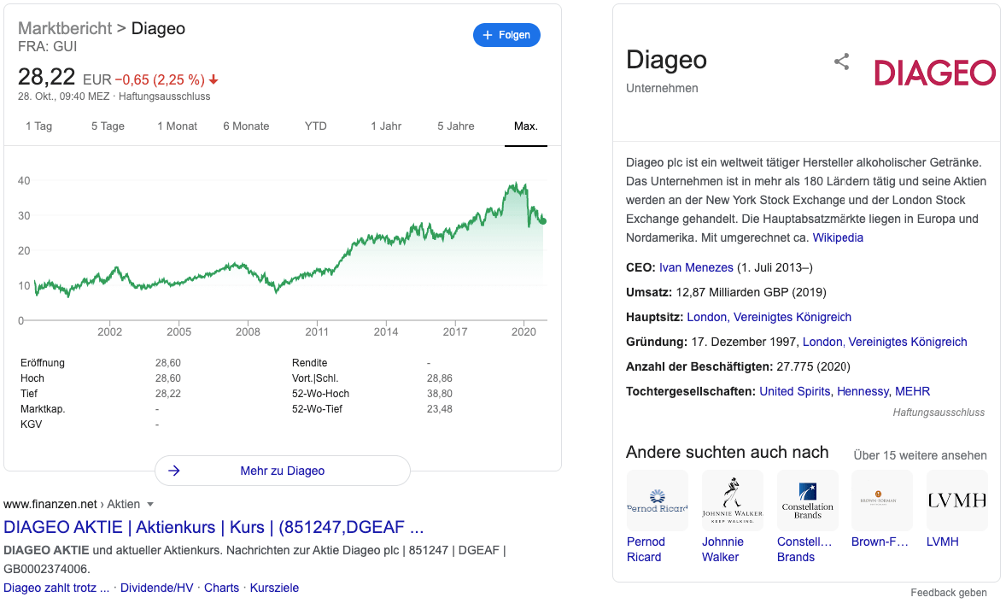This screenshot has height=609, width=1006.
Task: Click the LVMH logo thumbnail
Action: (x=956, y=501)
